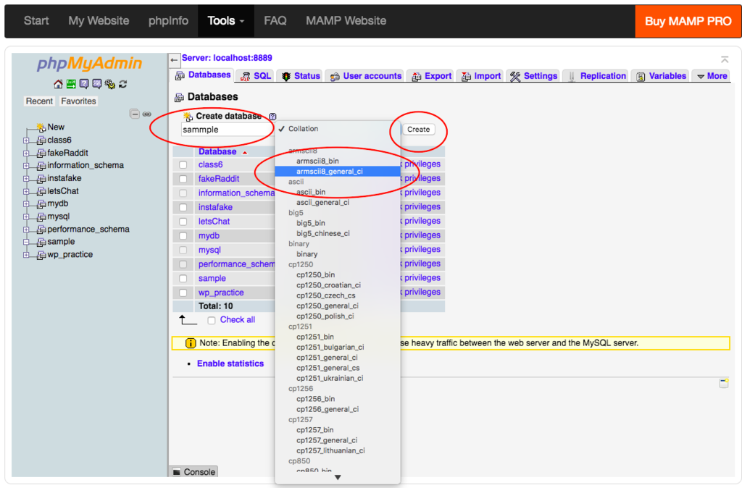This screenshot has width=742, height=488.
Task: Switch to the SQL tab
Action: (256, 76)
